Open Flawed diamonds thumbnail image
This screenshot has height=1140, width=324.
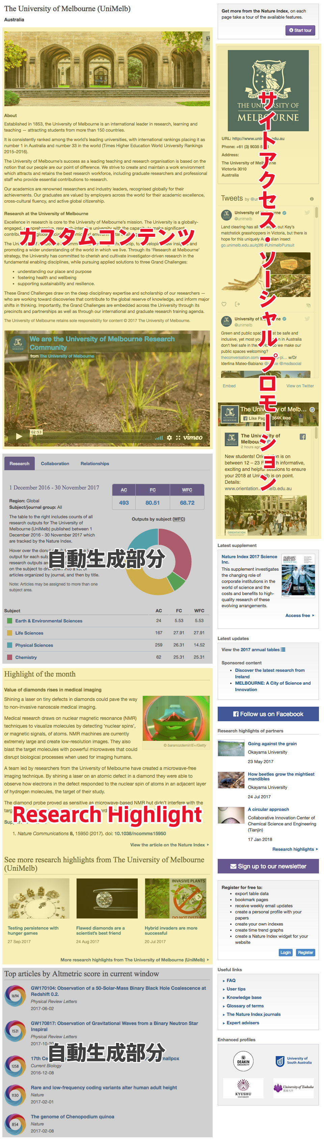click(107, 898)
